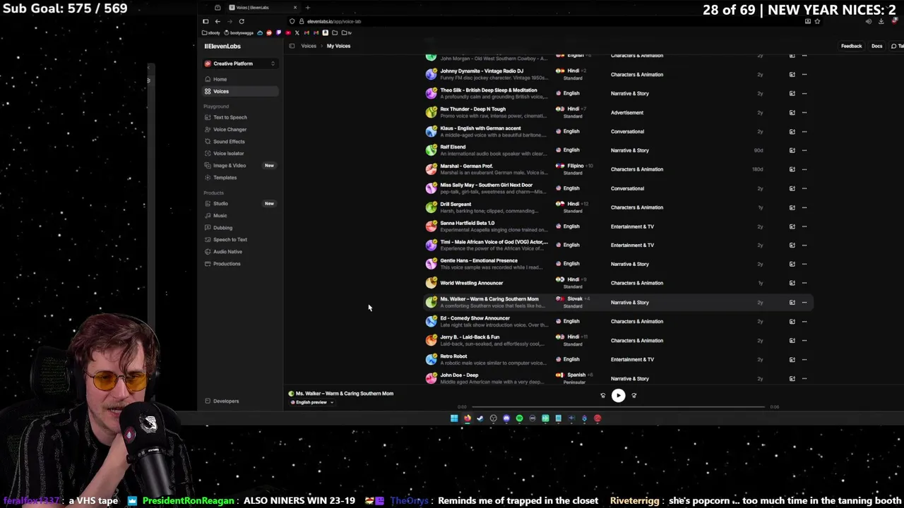904x508 pixels.
Task: Open more options for Rex Thunder
Action: click(804, 112)
